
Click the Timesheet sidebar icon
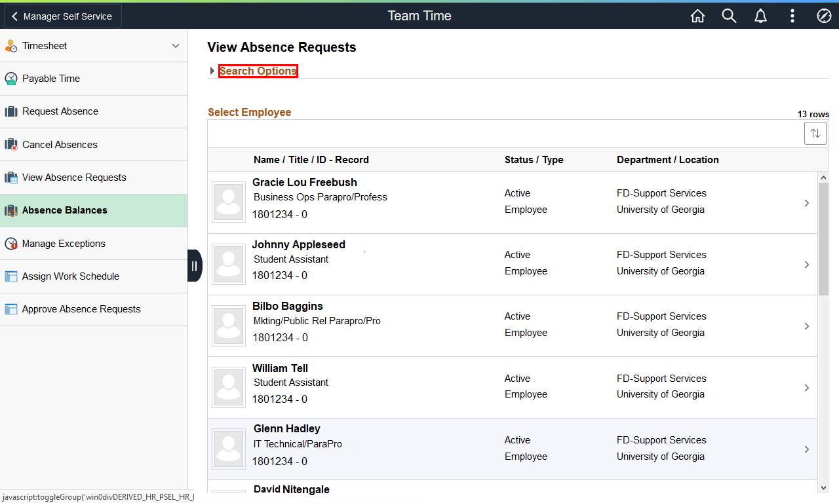(x=10, y=46)
